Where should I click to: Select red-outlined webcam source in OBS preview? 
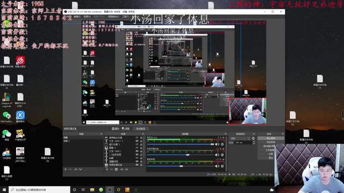(248, 111)
